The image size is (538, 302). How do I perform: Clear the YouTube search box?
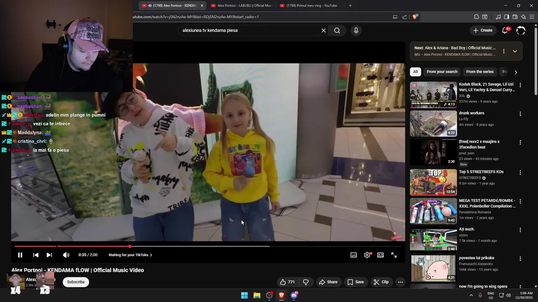(x=324, y=30)
